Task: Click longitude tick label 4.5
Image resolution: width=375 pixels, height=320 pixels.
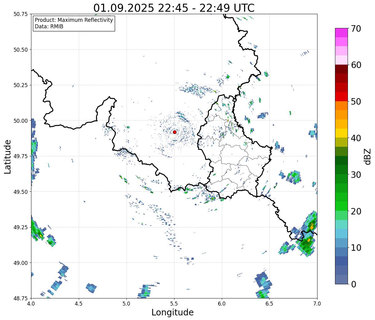Action: [x=79, y=304]
